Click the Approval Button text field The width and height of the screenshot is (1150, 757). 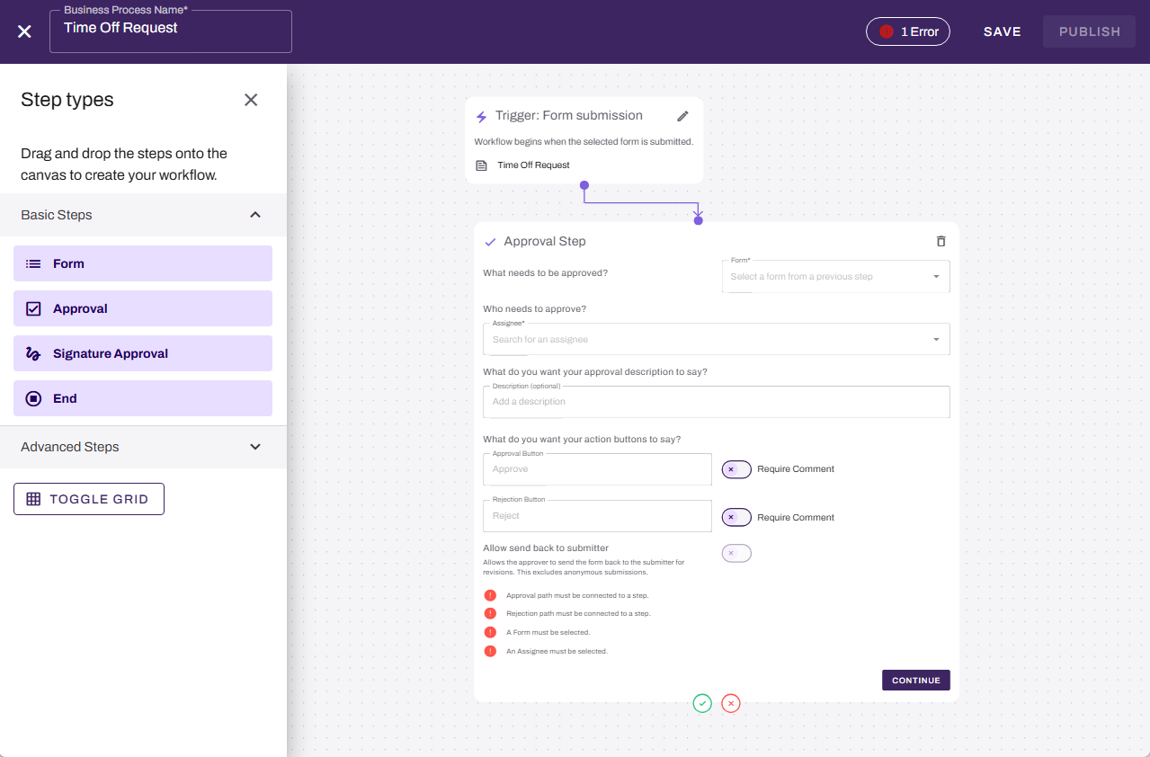tap(597, 469)
